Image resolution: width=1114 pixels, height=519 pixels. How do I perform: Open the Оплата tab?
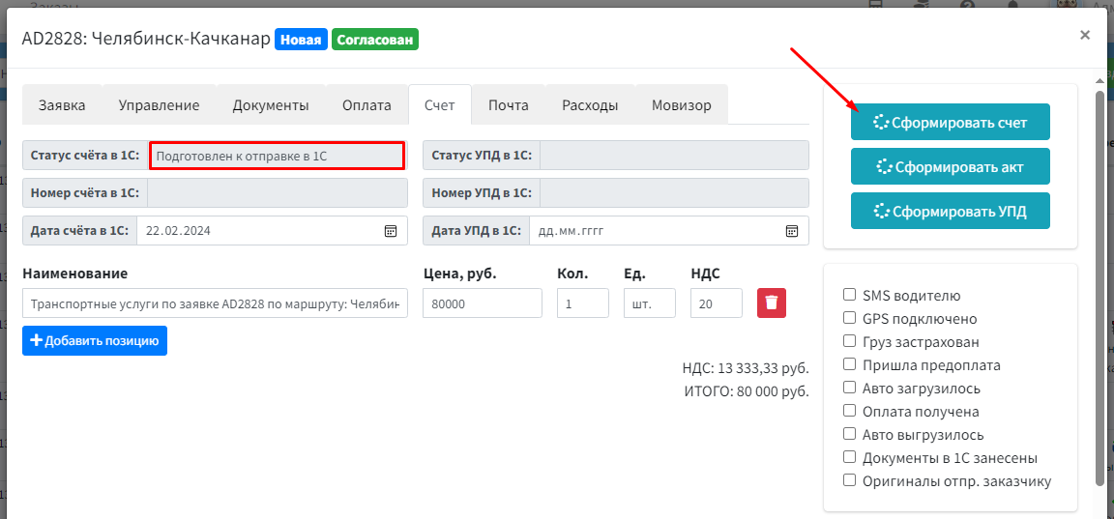pos(366,105)
